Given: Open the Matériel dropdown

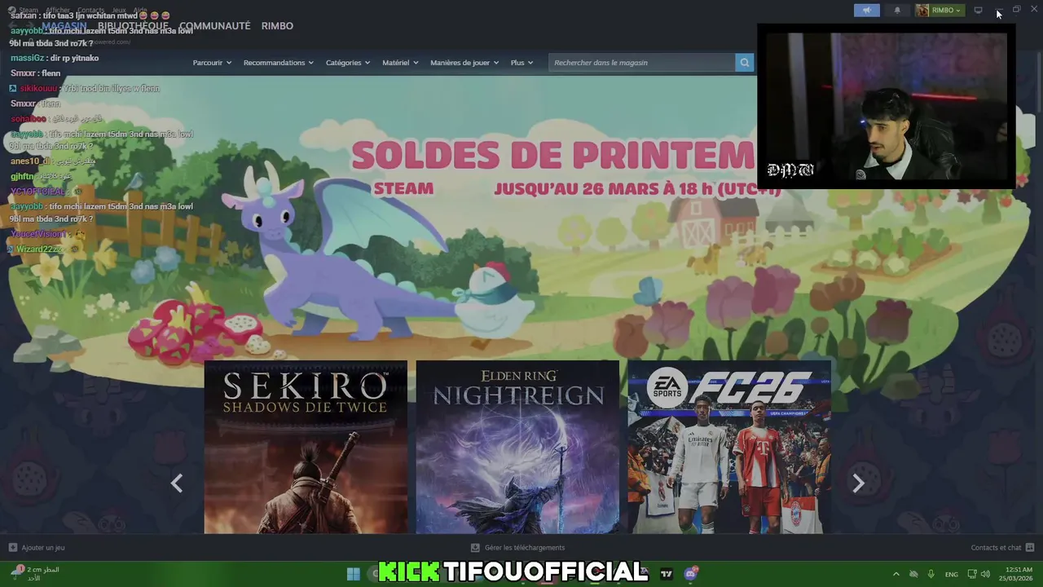Looking at the screenshot, I should click(x=400, y=63).
